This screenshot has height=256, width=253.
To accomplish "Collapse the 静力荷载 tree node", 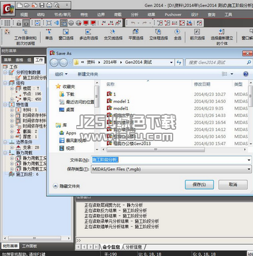I will click(x=5, y=153).
